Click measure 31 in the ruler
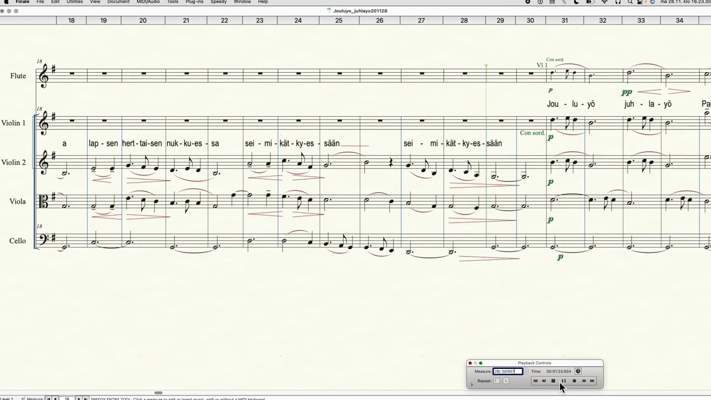Image resolution: width=711 pixels, height=400 pixels. tap(565, 21)
